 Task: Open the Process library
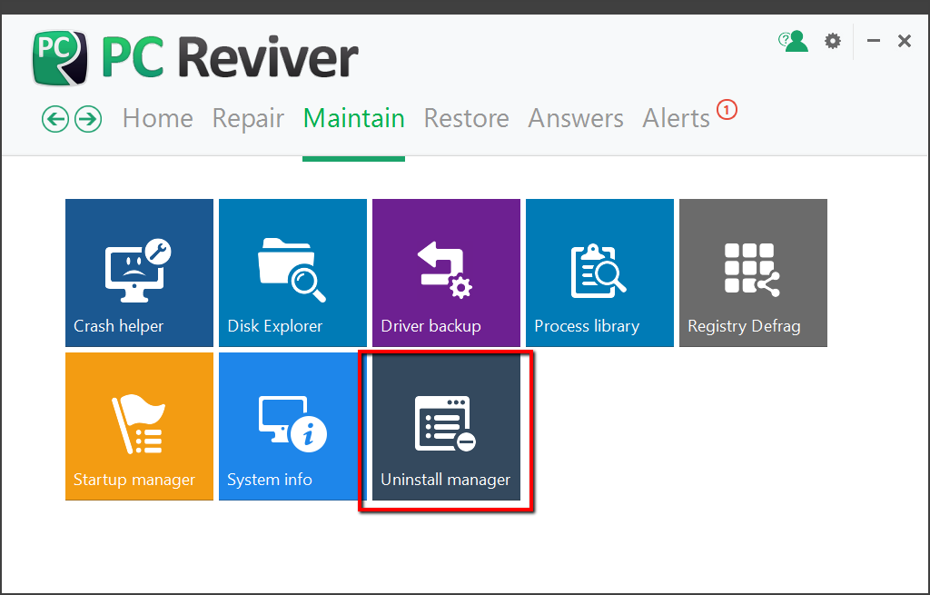pyautogui.click(x=599, y=273)
